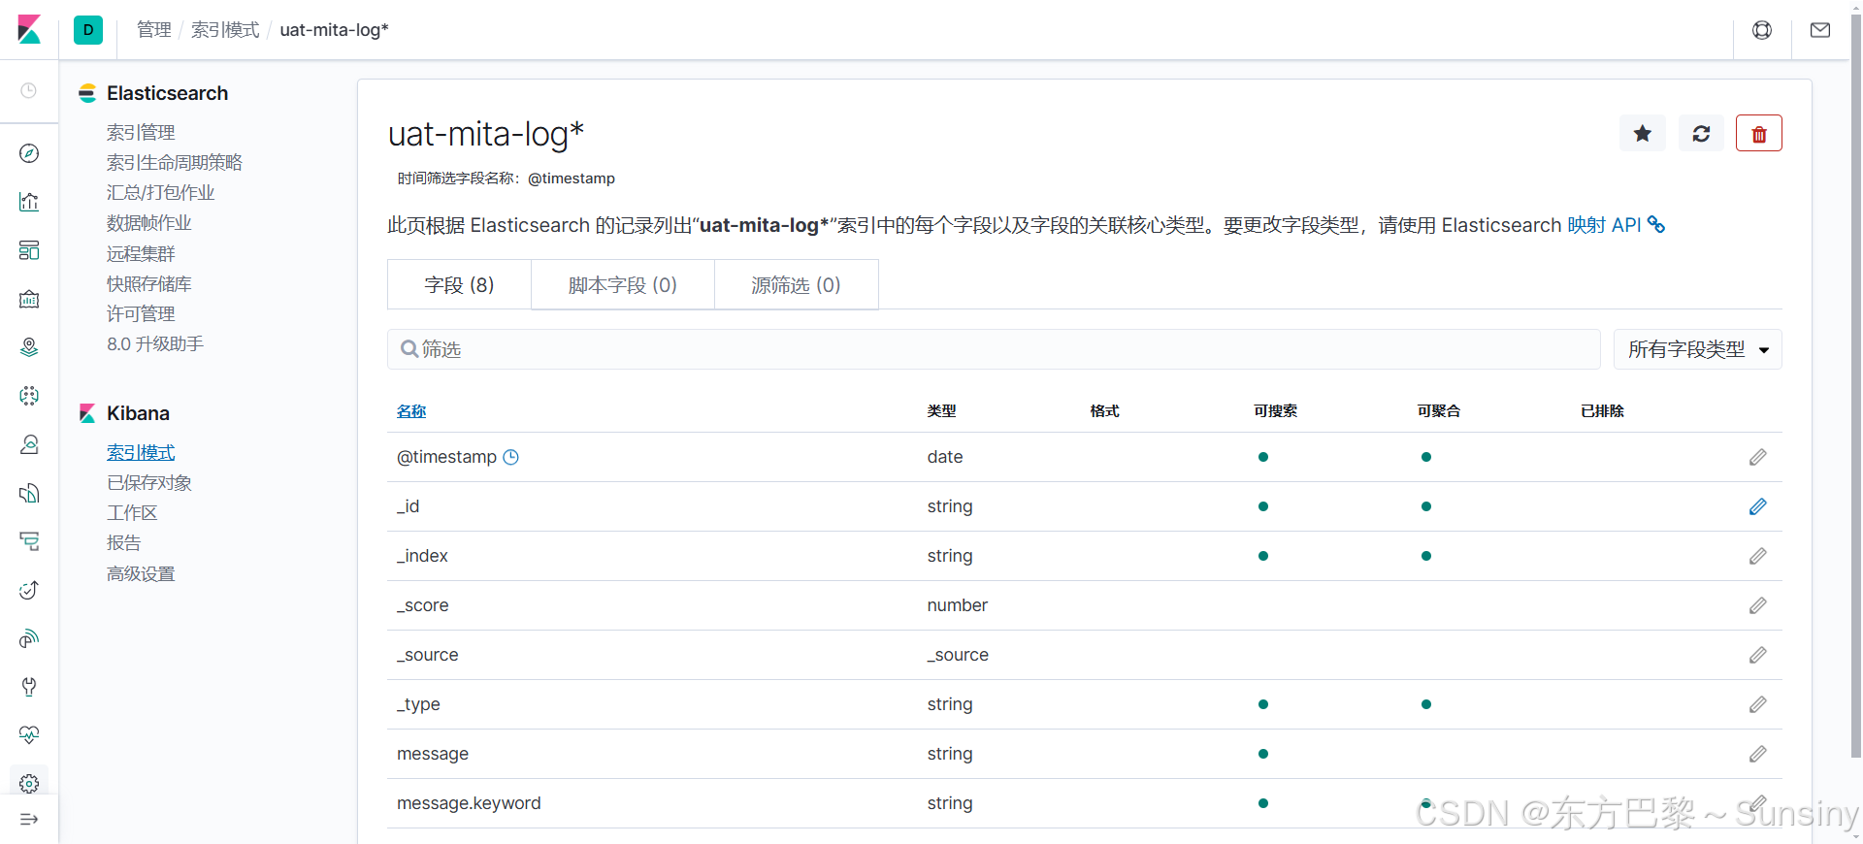Screen dimensions: 1863x844
Task: Open 索引生命周期策略
Action: tap(175, 162)
